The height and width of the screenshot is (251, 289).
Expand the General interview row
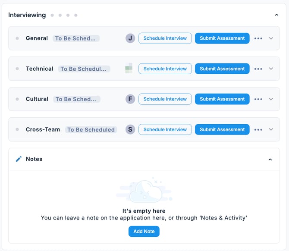pyautogui.click(x=271, y=38)
